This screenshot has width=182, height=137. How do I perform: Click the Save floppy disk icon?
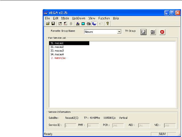click(53, 24)
